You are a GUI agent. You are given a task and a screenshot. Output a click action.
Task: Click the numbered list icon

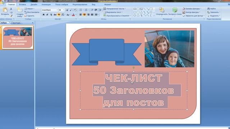pyautogui.click(x=86, y=10)
